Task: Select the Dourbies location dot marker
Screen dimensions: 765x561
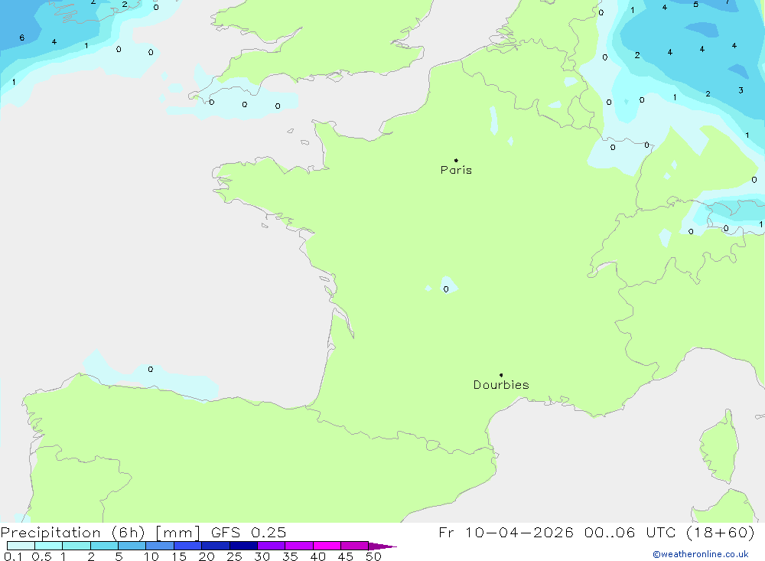Action: pyautogui.click(x=501, y=375)
